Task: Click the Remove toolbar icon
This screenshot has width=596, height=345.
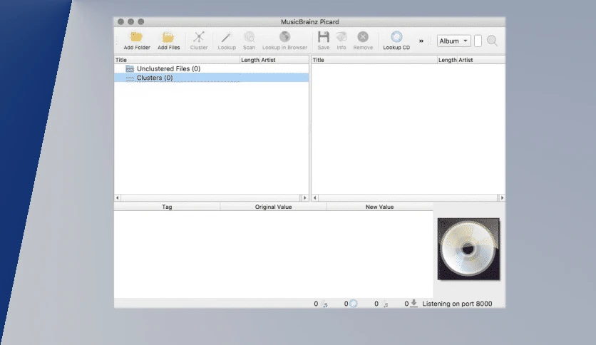Action: pos(363,37)
